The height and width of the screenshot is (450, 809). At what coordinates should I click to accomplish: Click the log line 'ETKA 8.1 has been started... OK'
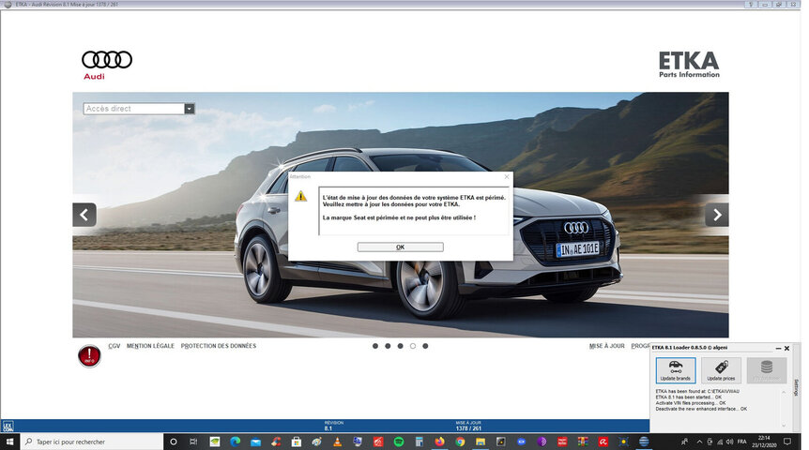pos(688,397)
